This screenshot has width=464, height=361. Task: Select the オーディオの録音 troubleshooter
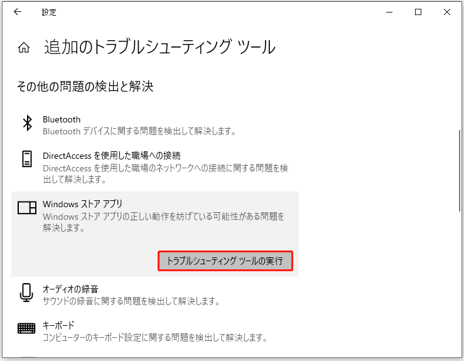pyautogui.click(x=70, y=289)
